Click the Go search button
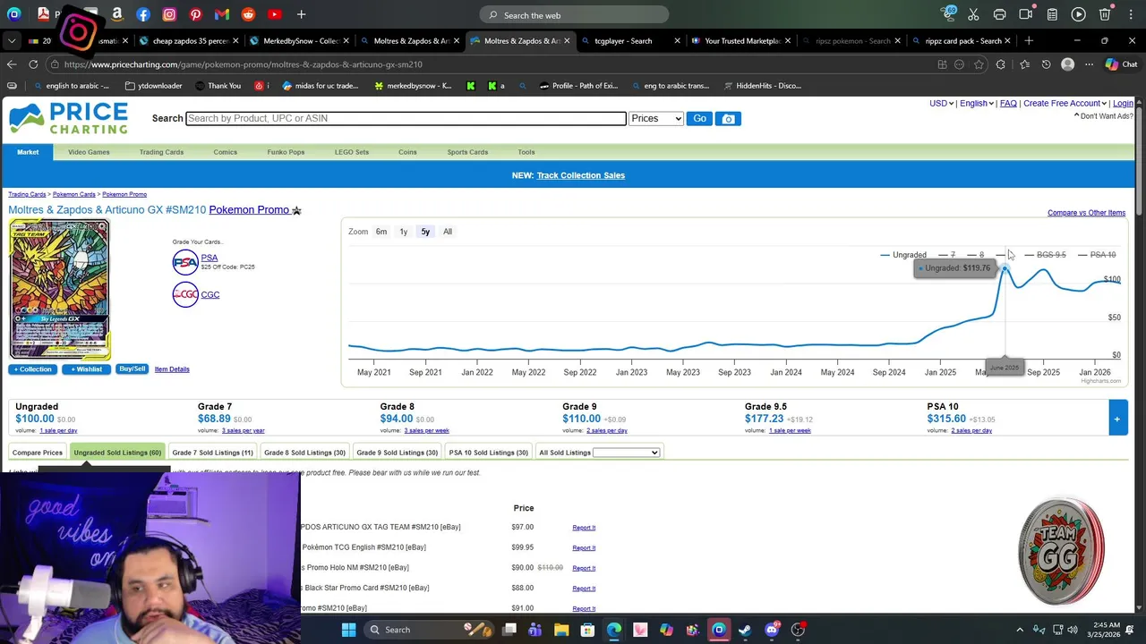 click(x=699, y=118)
